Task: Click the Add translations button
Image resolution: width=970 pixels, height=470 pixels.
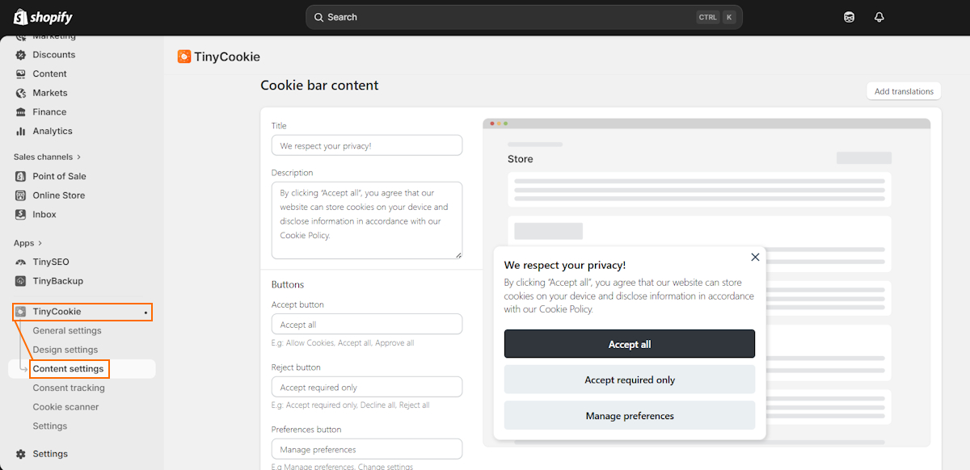Action: pos(903,90)
